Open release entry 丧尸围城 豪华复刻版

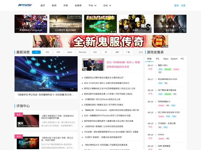(x=167, y=90)
